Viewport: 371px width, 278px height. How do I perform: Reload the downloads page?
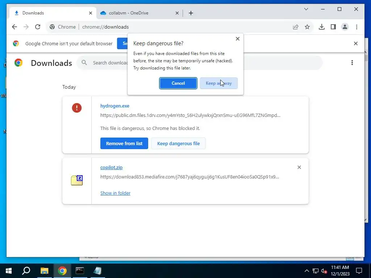38,27
